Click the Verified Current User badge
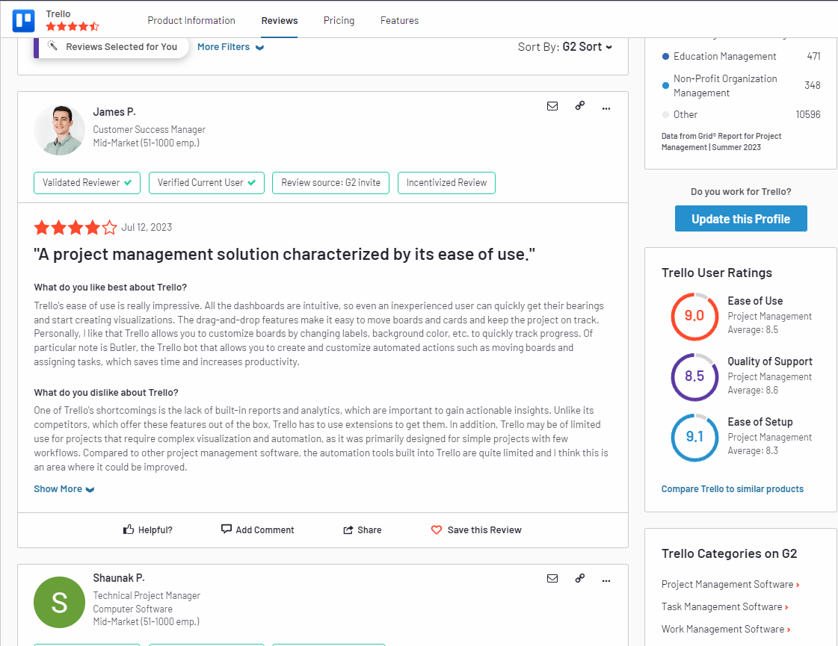Image resolution: width=838 pixels, height=646 pixels. click(206, 182)
